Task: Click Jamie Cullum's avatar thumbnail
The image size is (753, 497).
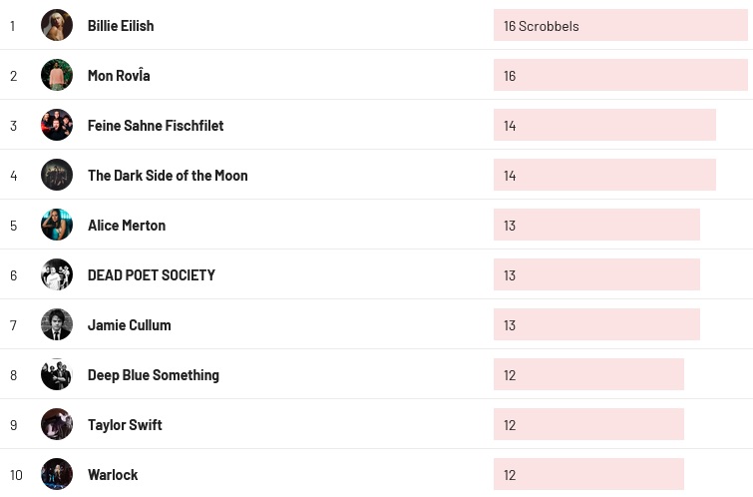Action: coord(57,324)
